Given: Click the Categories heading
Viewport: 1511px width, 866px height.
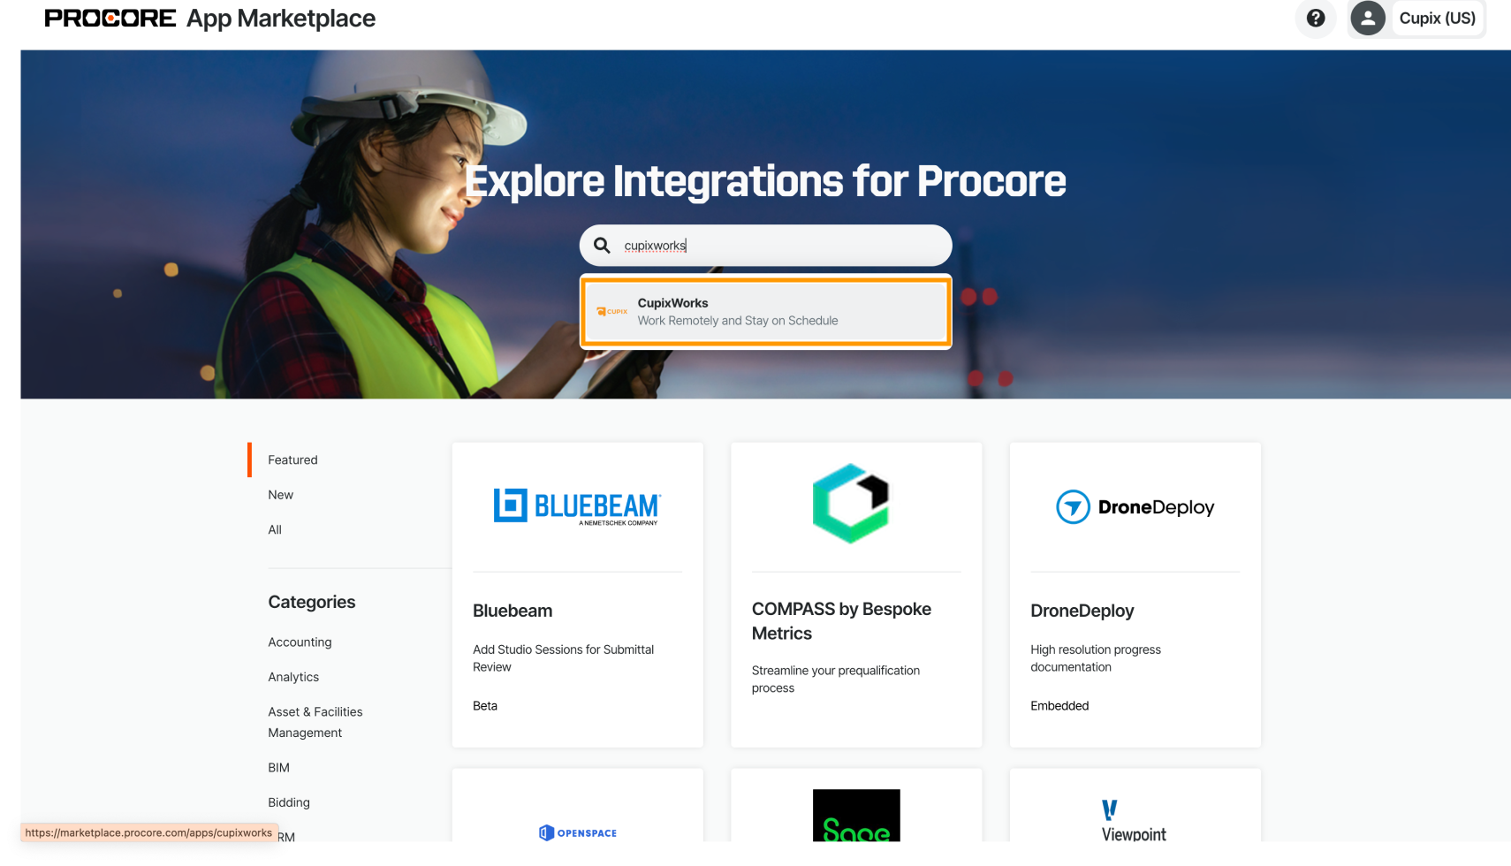Looking at the screenshot, I should (312, 602).
